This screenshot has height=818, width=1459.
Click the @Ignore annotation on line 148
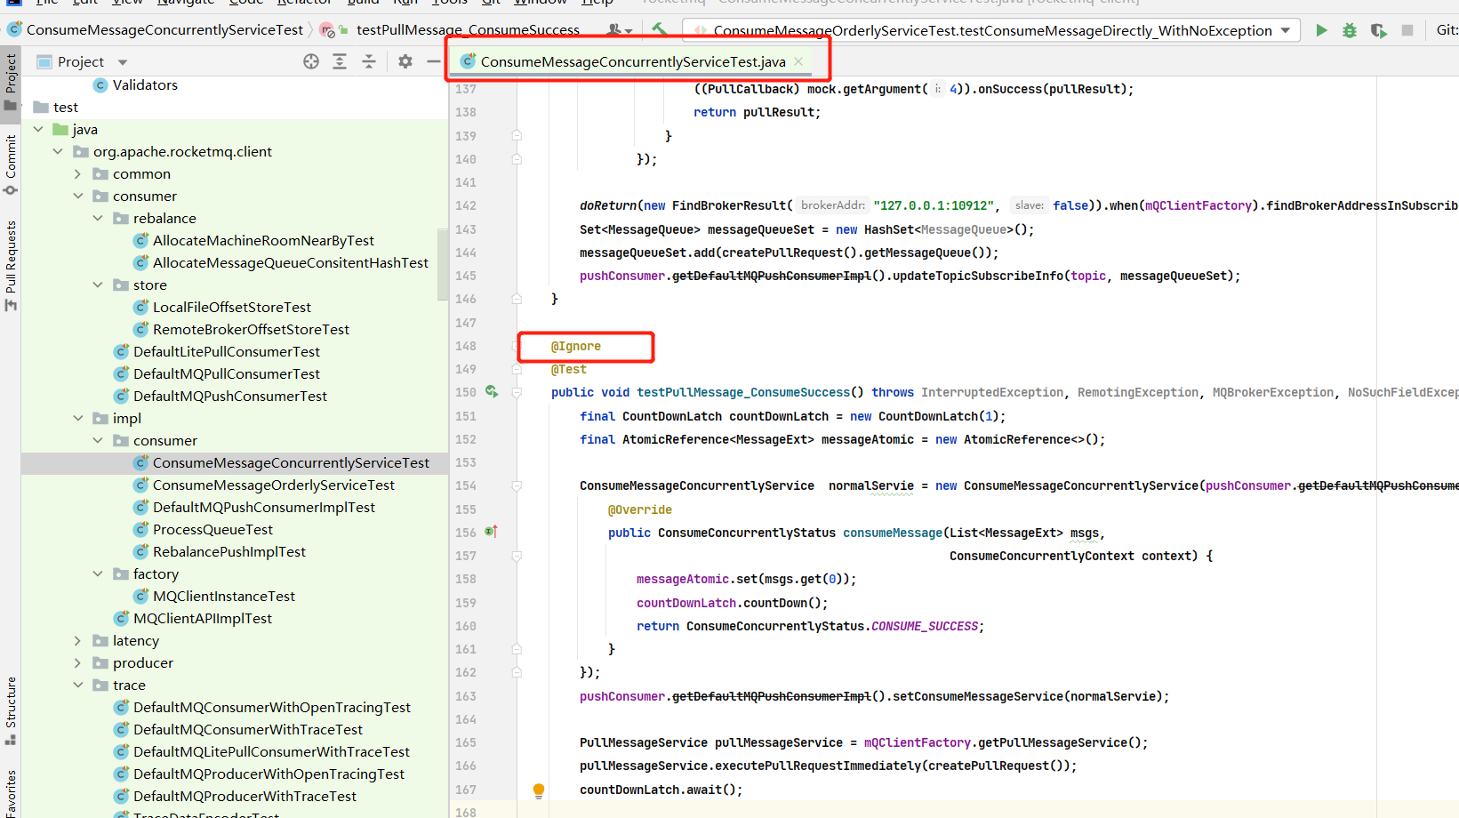point(575,346)
